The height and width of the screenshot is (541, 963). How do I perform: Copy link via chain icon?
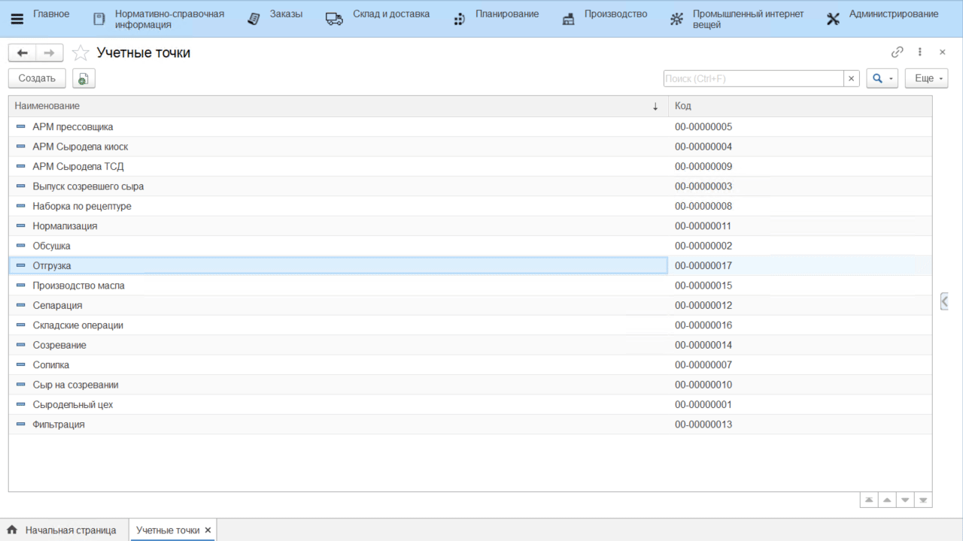pos(897,52)
